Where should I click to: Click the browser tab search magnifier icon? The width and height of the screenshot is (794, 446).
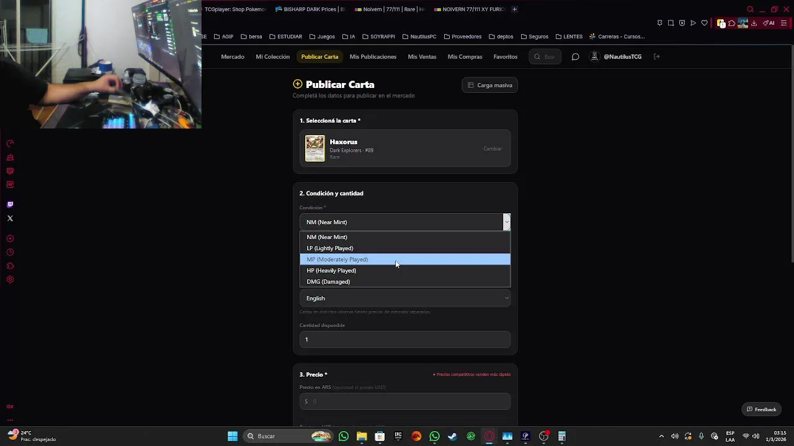click(750, 9)
